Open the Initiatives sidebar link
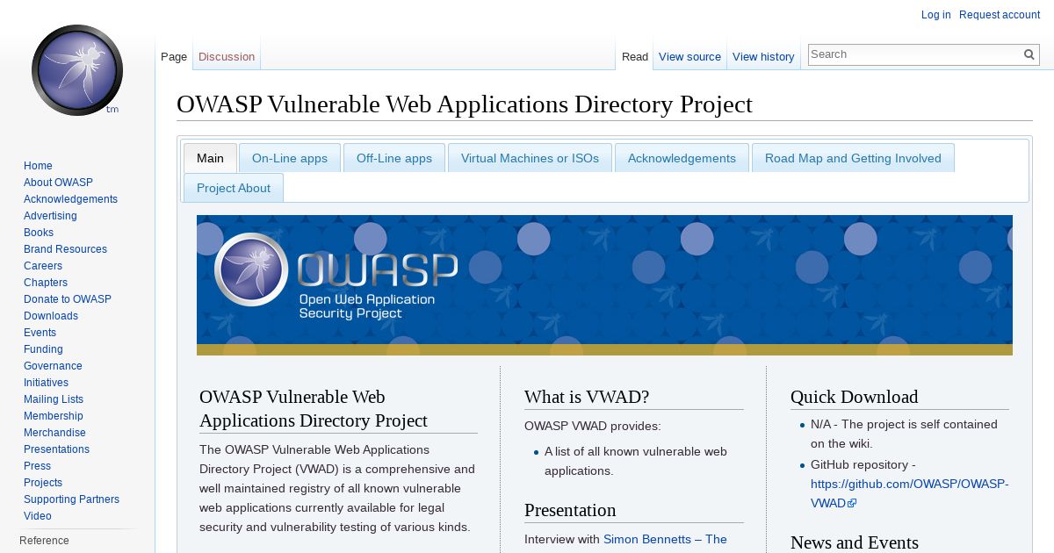 [46, 383]
